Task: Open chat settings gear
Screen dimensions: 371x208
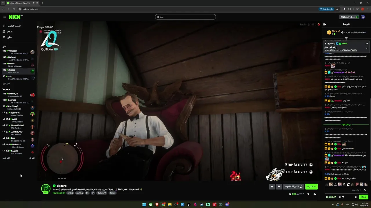Action: pyautogui.click(x=356, y=197)
